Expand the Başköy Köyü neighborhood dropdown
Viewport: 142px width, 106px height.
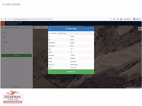tap(17, 42)
